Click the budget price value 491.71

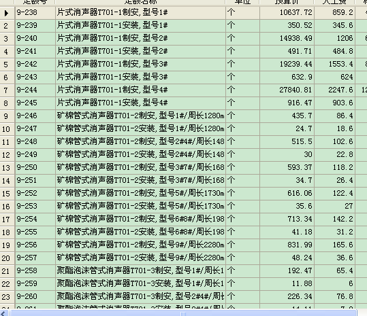tap(300, 52)
